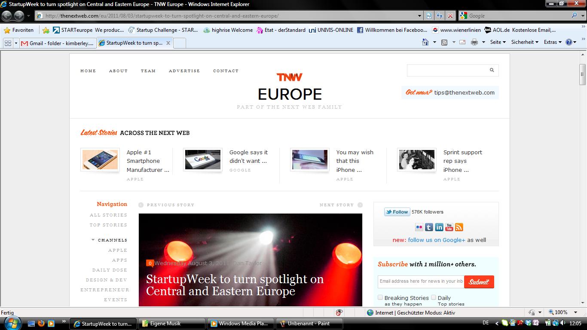Collapse the Channels navigation section
Viewport: 587px width, 330px height.
tap(93, 240)
